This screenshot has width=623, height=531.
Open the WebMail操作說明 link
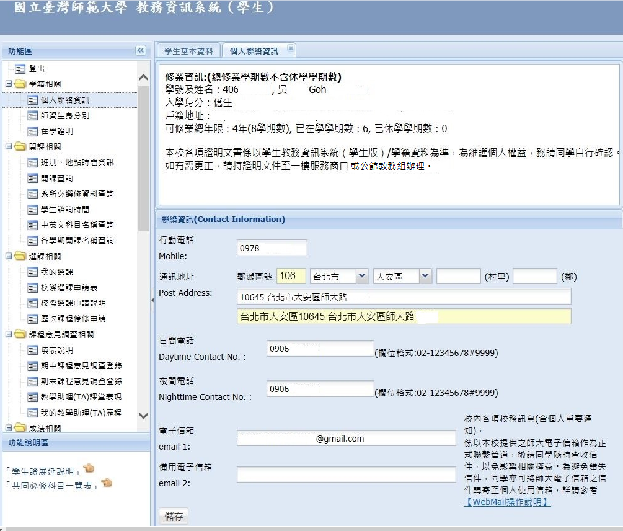507,502
